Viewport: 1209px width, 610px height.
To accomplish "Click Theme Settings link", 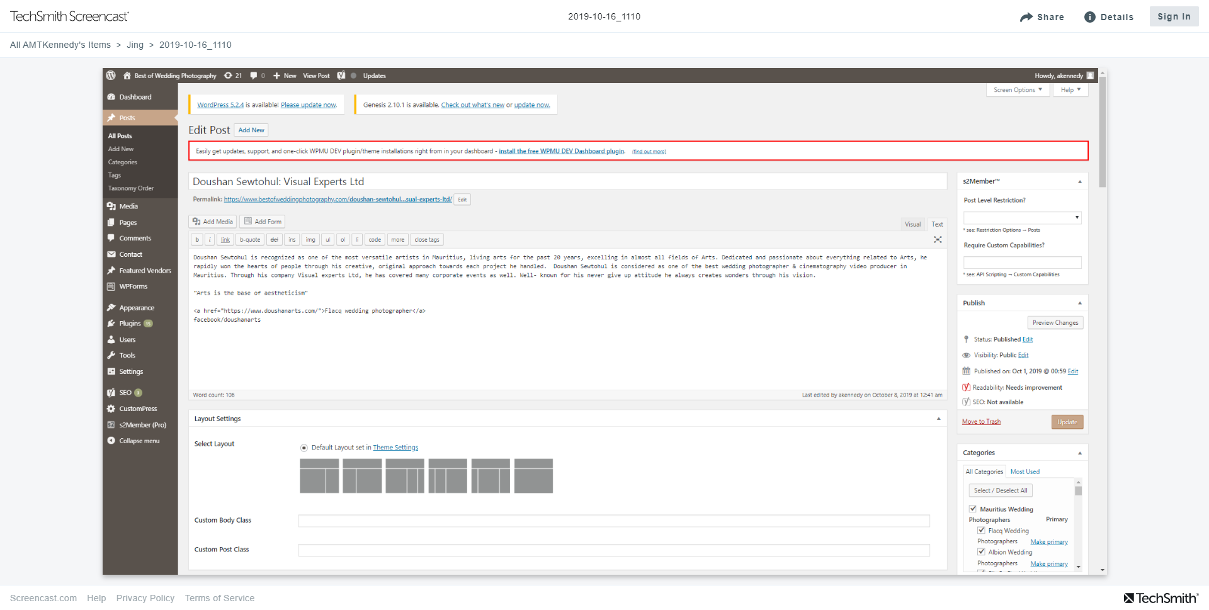I will 395,448.
